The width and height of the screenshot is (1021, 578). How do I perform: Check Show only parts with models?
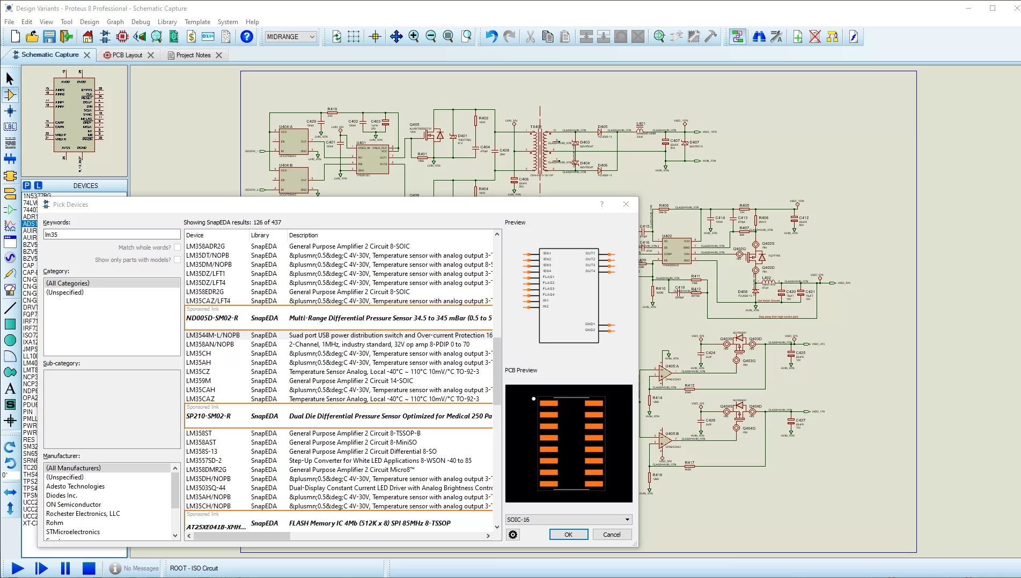click(177, 260)
